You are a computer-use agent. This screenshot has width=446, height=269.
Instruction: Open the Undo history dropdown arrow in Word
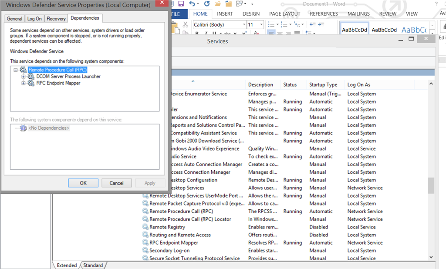pyautogui.click(x=198, y=3)
